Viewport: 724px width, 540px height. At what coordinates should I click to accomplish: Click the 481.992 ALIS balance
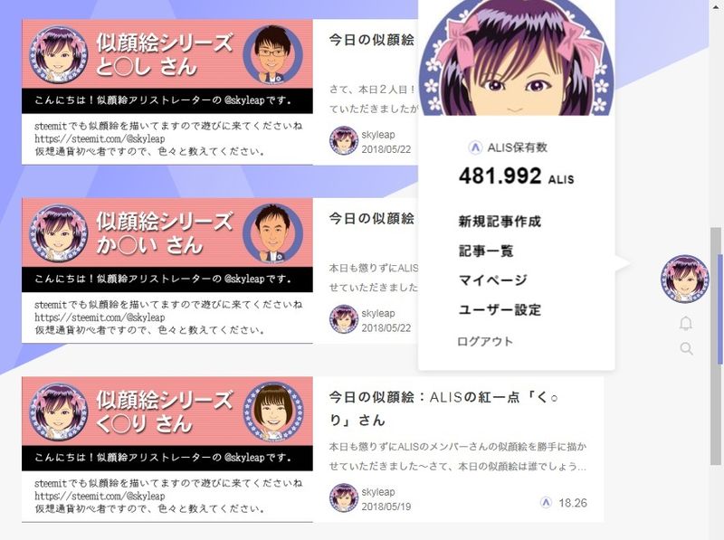point(516,176)
